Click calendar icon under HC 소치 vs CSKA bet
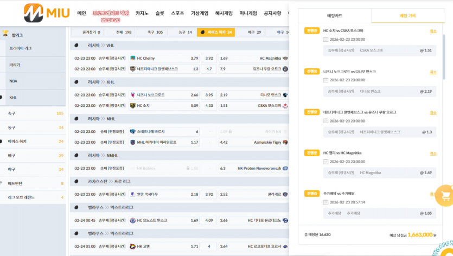 (x=326, y=39)
